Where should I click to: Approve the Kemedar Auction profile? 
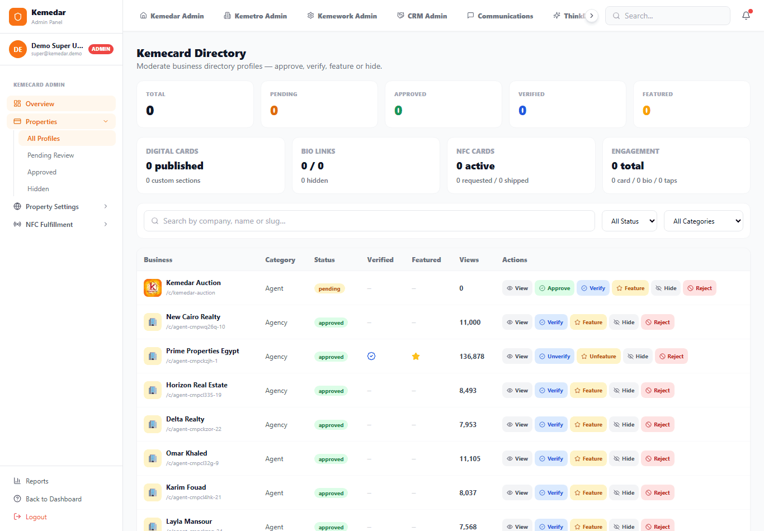pyautogui.click(x=554, y=288)
